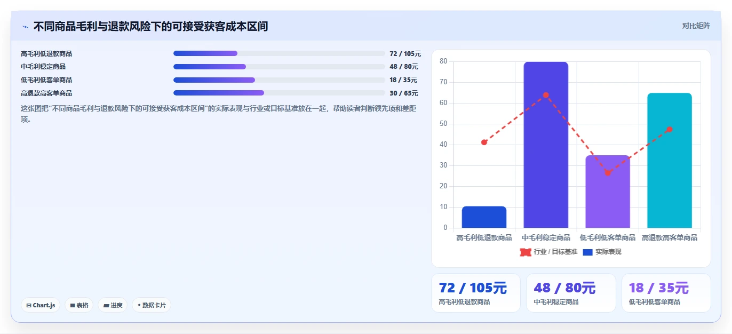The image size is (732, 334).
Task: Toggle the 实际表现 legend item
Action: 602,252
